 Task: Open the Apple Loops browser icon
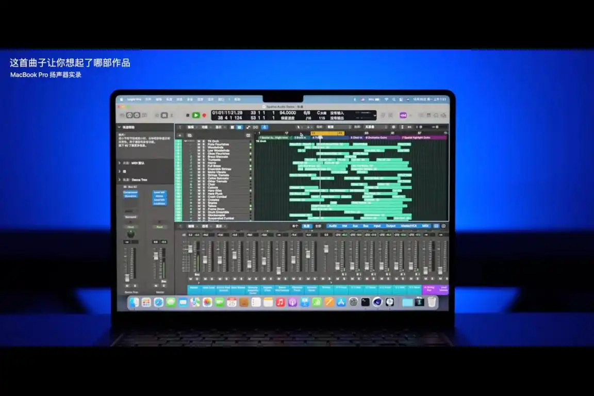click(x=436, y=115)
